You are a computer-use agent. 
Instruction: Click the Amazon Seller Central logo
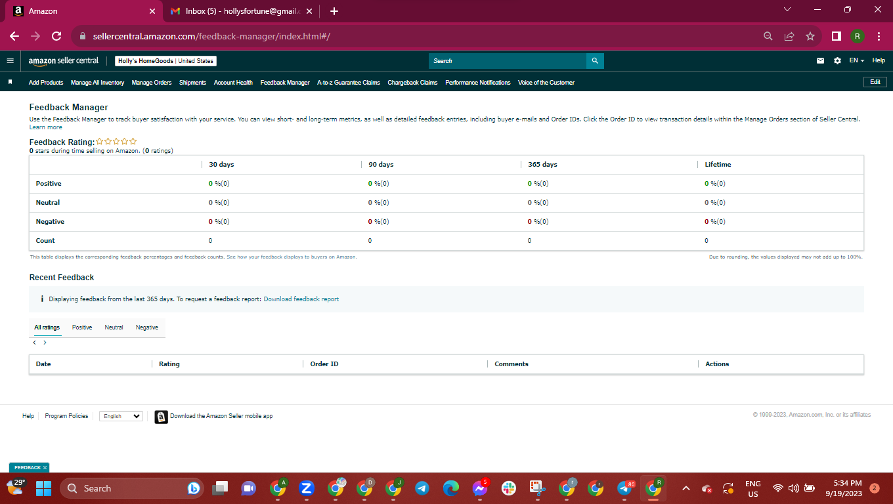coord(64,60)
